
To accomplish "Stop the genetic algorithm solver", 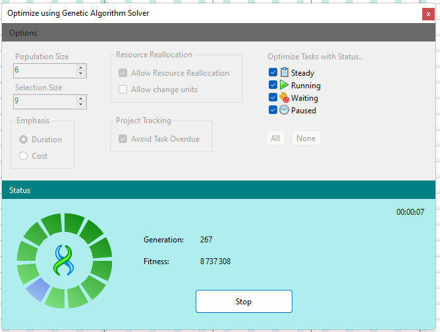I will (244, 302).
